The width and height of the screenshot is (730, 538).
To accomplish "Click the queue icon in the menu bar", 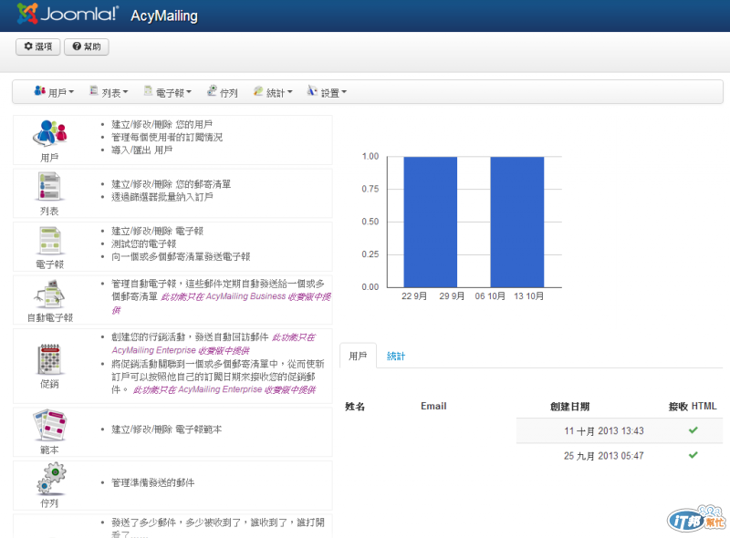I will (x=213, y=90).
